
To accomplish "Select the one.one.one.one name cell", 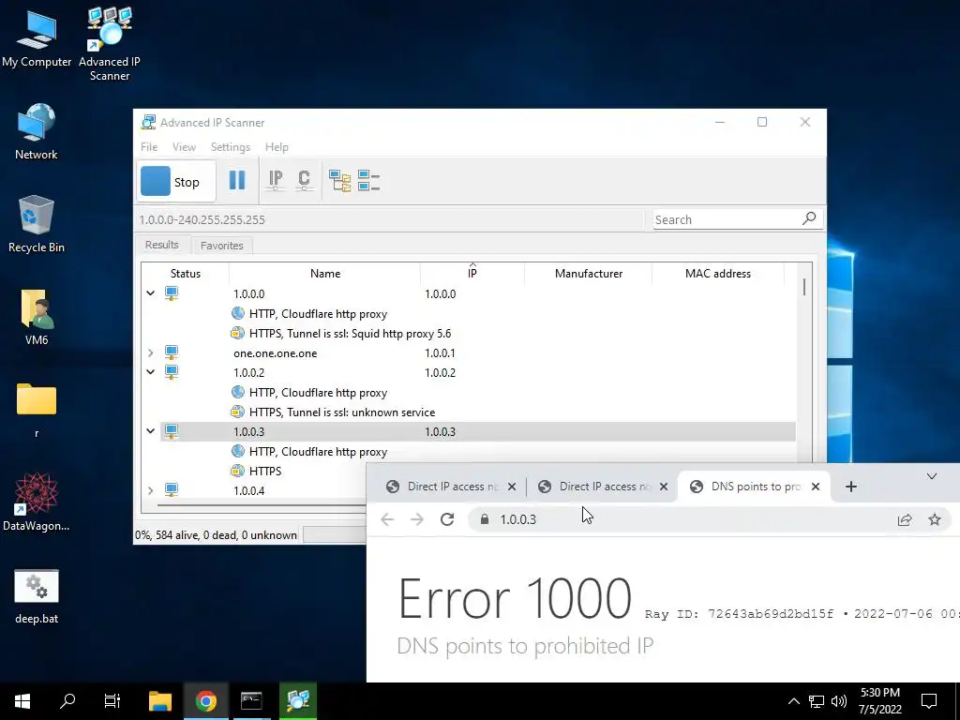I will click(x=275, y=353).
